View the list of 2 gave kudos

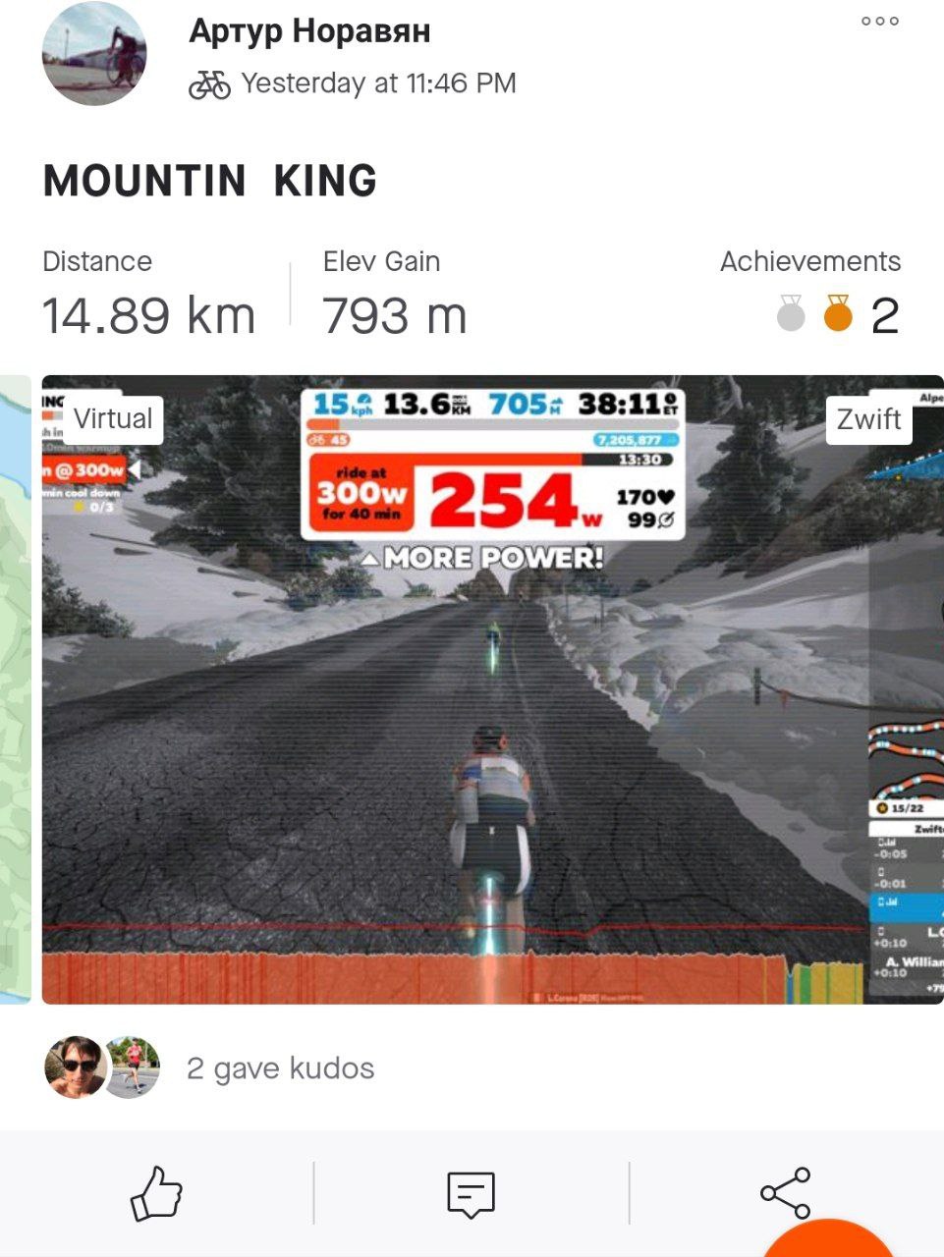coord(280,1068)
